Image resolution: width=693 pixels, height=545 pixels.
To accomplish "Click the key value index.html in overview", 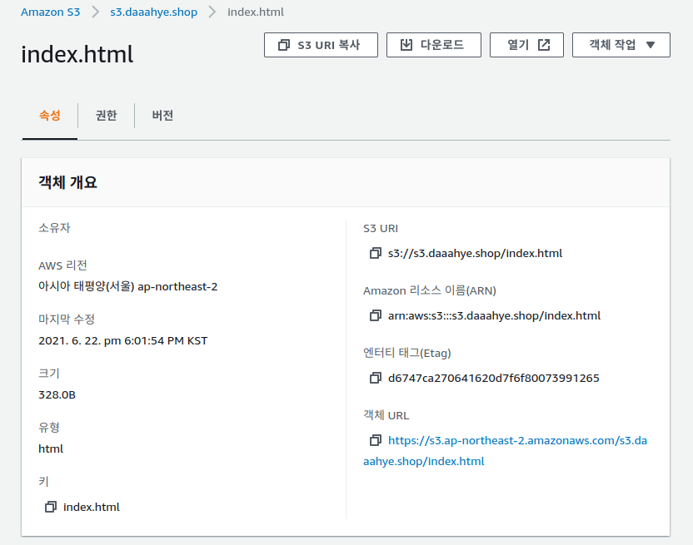I will coord(92,507).
